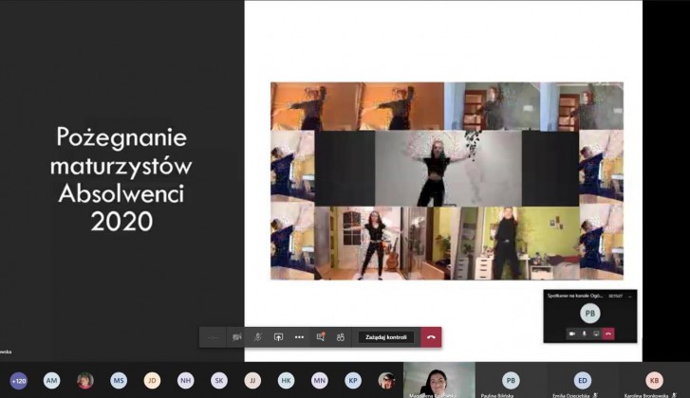Select participant KP avatar
Screen dimensions: 690x398
pos(353,380)
